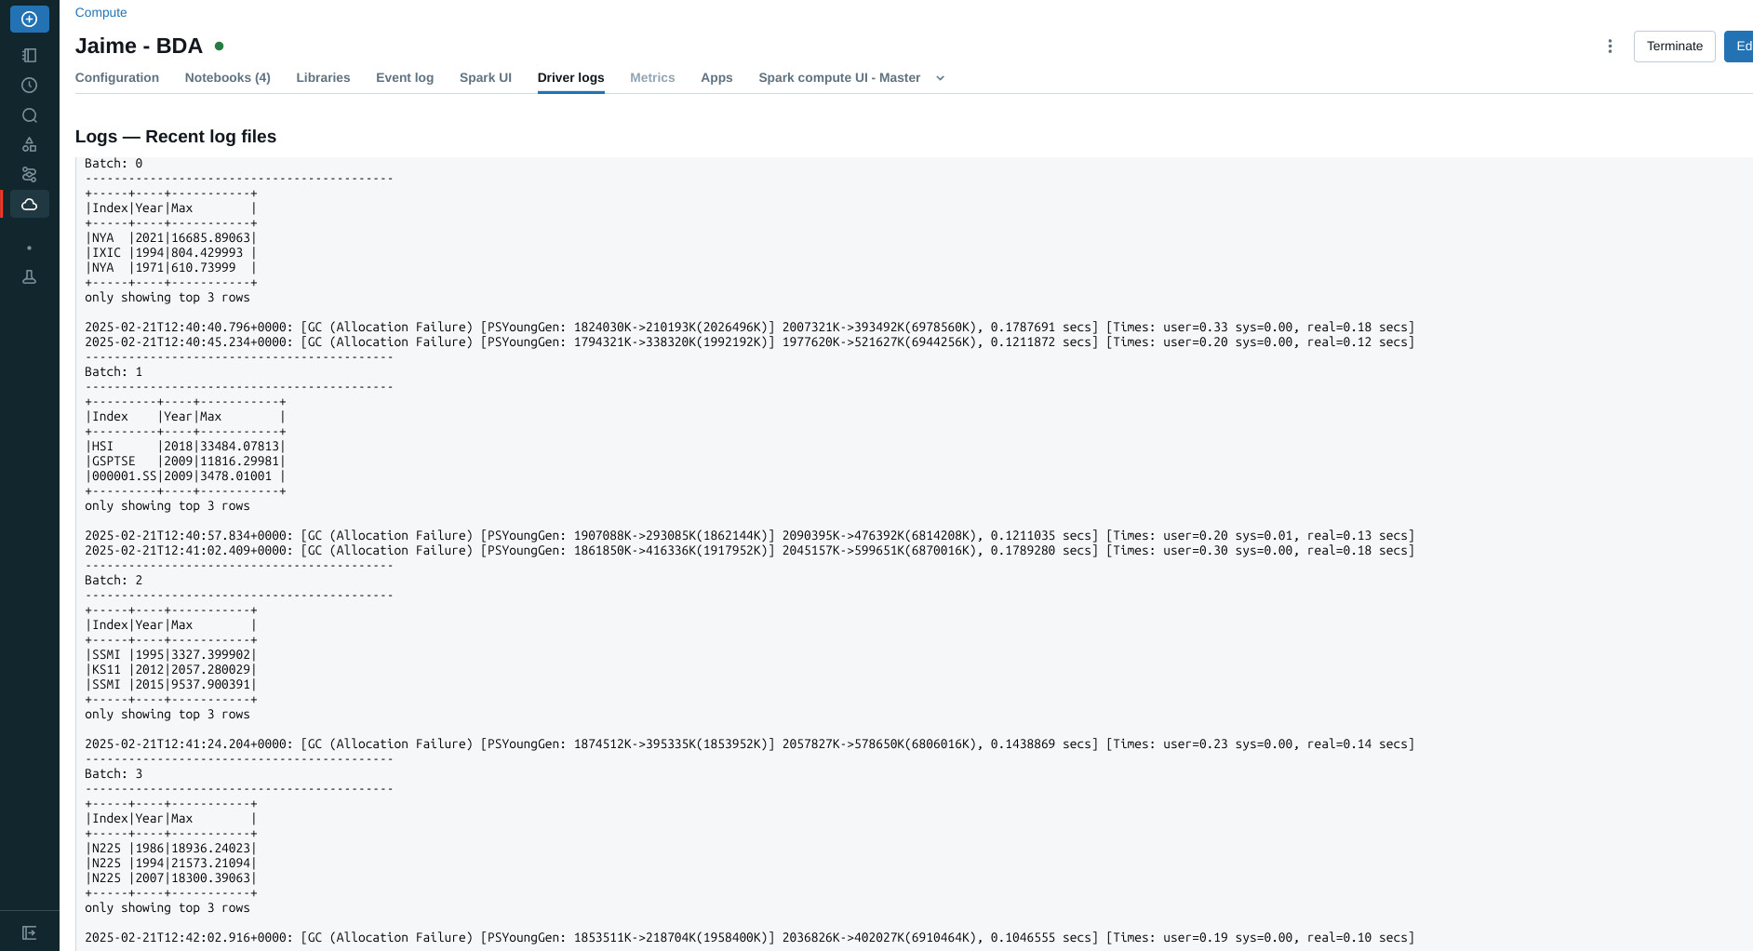Click the KS11 2012 2057.280029 row
The image size is (1753, 951).
(x=171, y=670)
